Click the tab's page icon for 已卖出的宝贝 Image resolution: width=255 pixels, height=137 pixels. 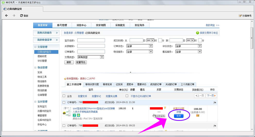(5, 9)
